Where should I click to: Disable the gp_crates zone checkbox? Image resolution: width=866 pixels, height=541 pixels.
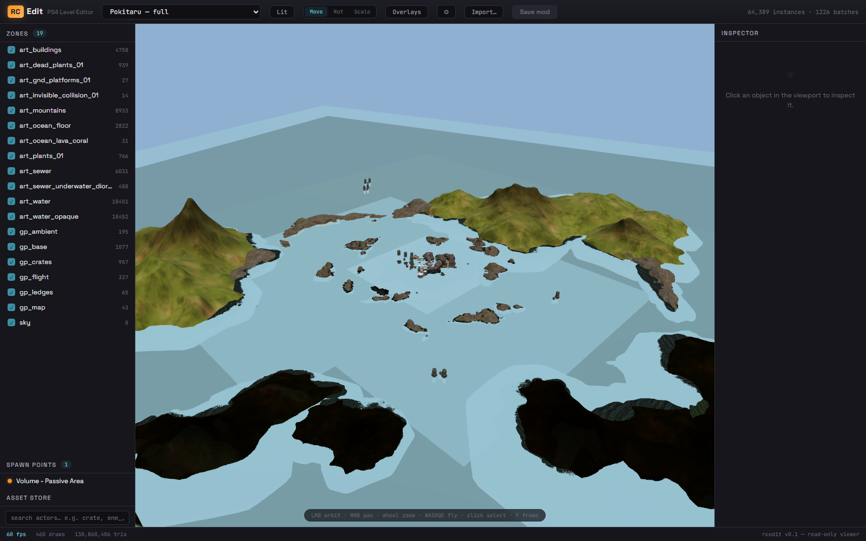point(11,262)
